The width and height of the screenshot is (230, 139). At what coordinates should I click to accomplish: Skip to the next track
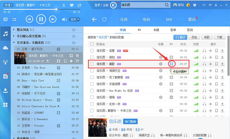53,19
